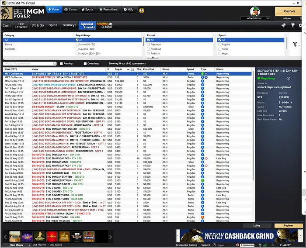Show next casino games with right arrow
The height and width of the screenshot is (248, 306).
111,237
